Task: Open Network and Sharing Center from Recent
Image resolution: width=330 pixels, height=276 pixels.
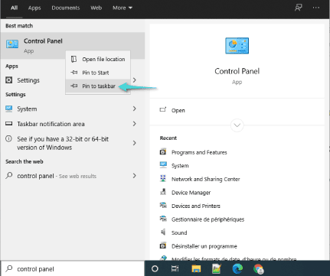Action: (205, 179)
